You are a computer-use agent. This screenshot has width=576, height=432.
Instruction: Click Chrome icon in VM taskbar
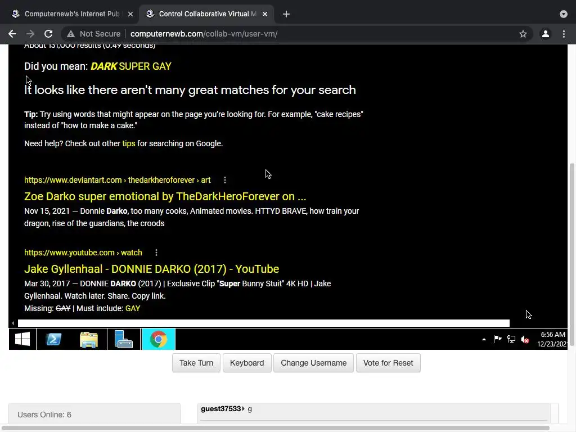tap(158, 339)
